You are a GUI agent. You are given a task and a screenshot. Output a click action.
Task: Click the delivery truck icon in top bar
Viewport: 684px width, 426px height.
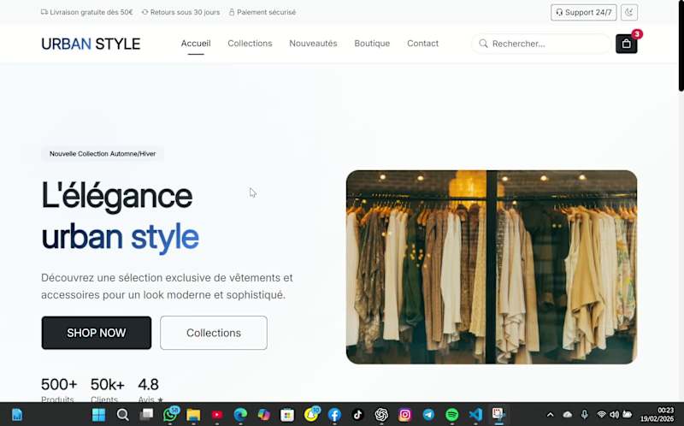[x=44, y=12]
